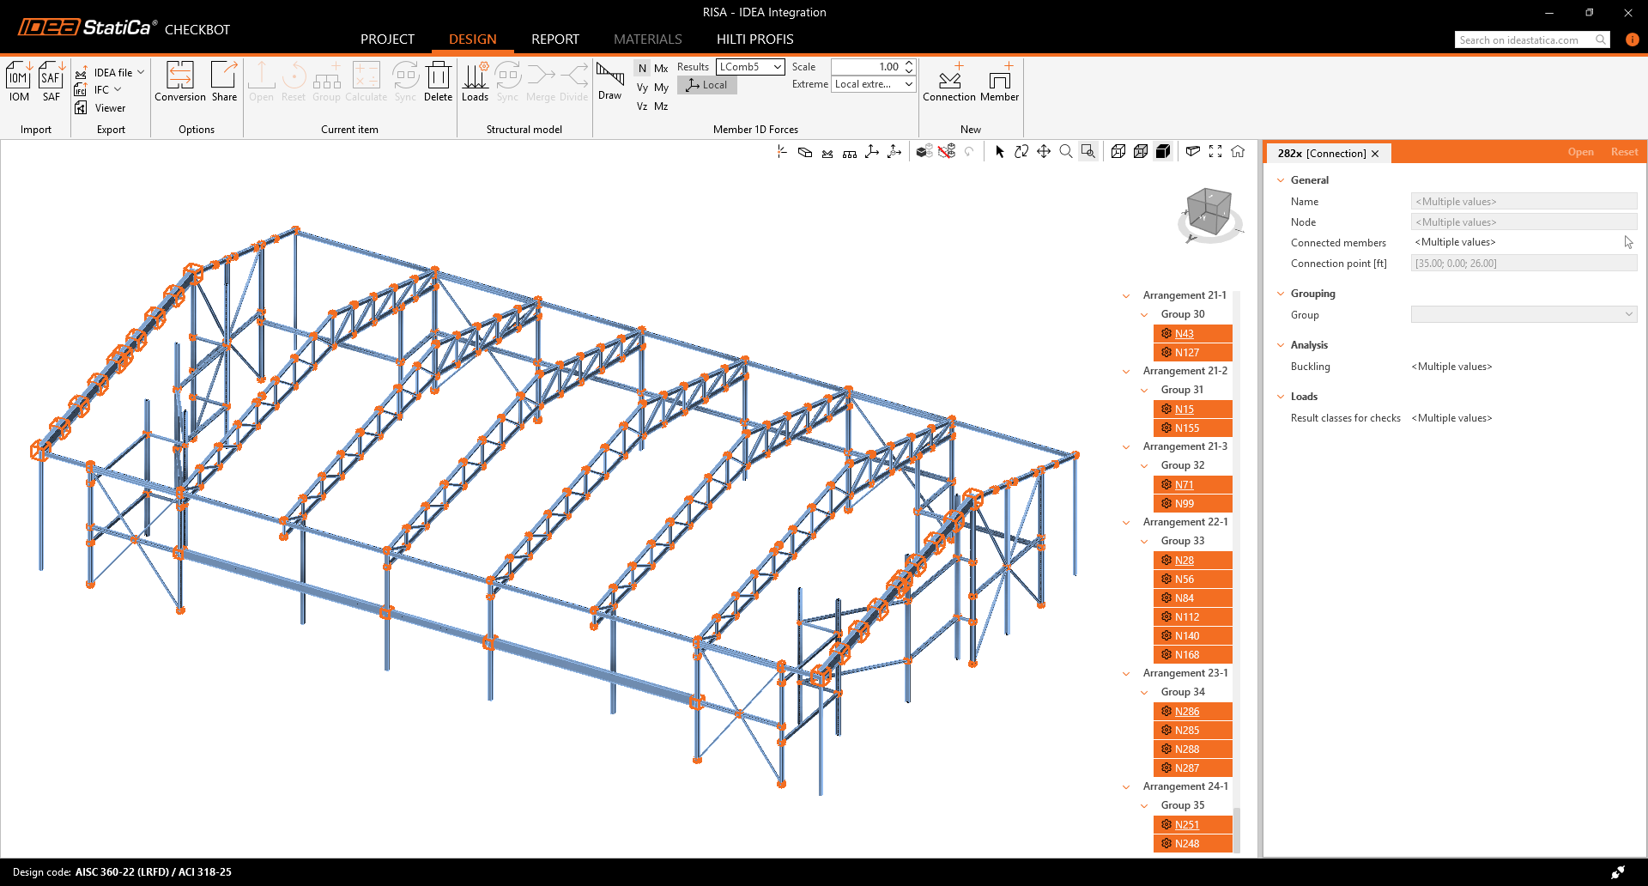This screenshot has height=886, width=1648.
Task: Open the Loads tool in Structural model
Action: [x=475, y=82]
